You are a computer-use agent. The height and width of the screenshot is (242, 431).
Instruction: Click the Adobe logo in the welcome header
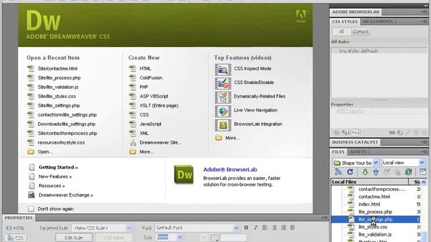pos(301,16)
